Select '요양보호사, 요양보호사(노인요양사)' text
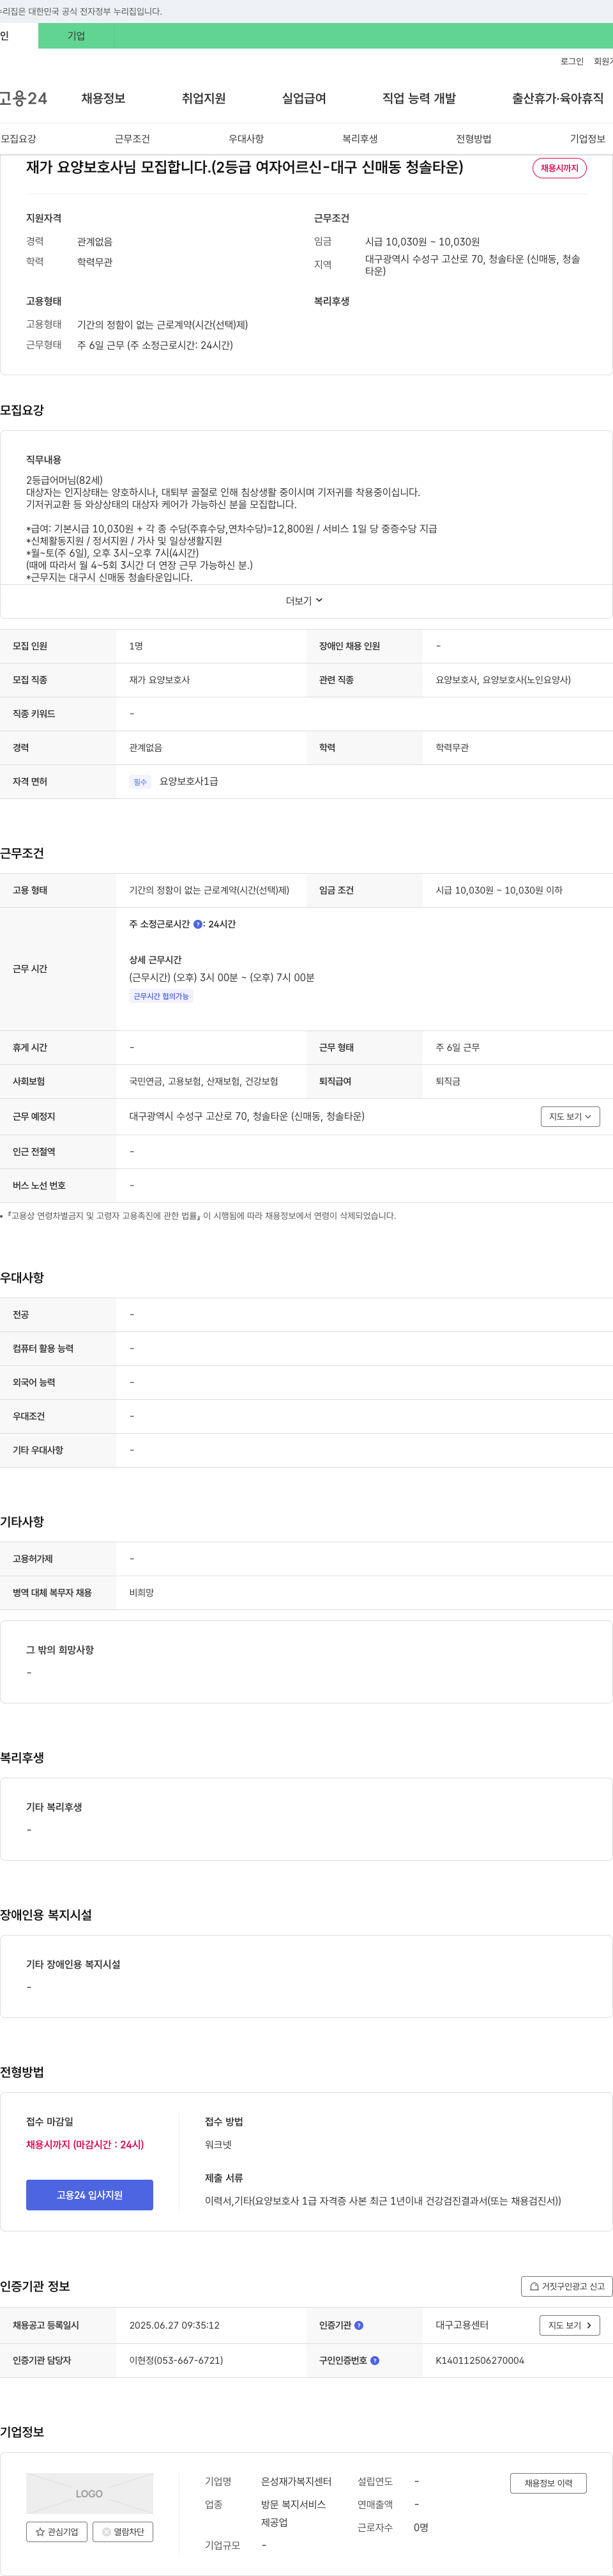Screen dimensions: 613x2576 click(503, 679)
